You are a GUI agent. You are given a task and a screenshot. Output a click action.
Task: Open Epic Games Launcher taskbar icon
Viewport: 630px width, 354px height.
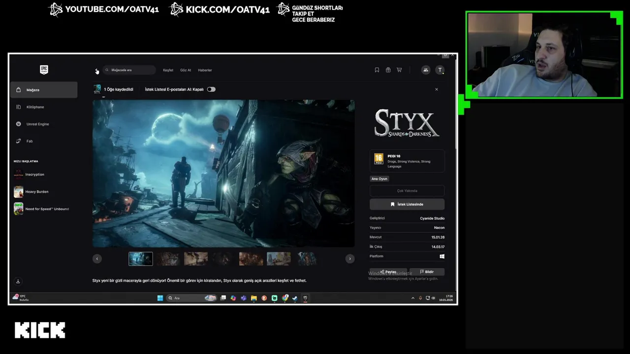305,298
